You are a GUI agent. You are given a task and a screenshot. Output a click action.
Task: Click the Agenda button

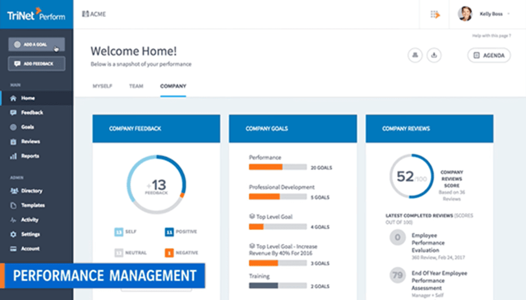(x=489, y=55)
